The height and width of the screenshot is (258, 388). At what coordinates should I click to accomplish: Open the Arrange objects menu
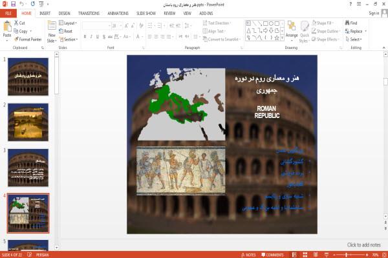[x=292, y=30]
